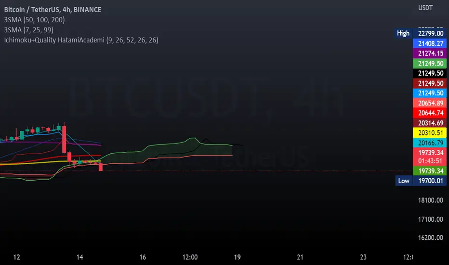Click the 17100.00 price scale tick
The image size is (449, 265).
point(430,219)
